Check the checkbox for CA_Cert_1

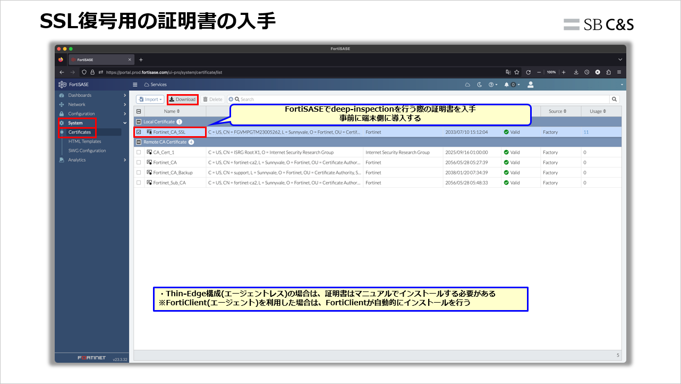click(138, 152)
